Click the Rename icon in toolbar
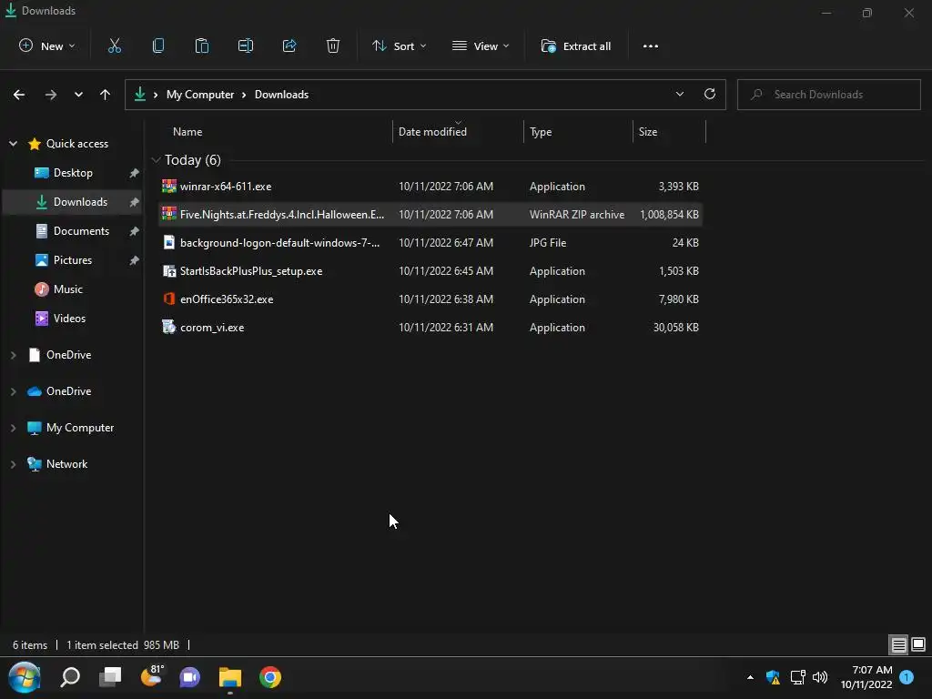This screenshot has width=932, height=699. [x=246, y=46]
